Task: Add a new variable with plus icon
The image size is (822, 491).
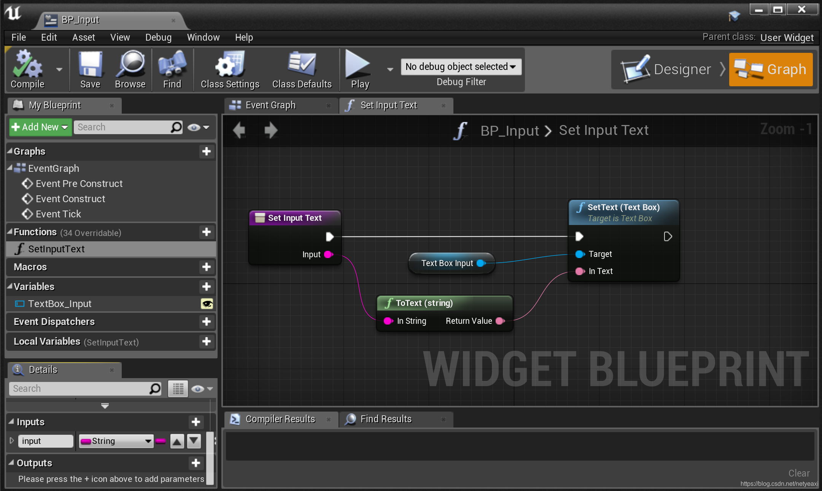Action: coord(207,287)
